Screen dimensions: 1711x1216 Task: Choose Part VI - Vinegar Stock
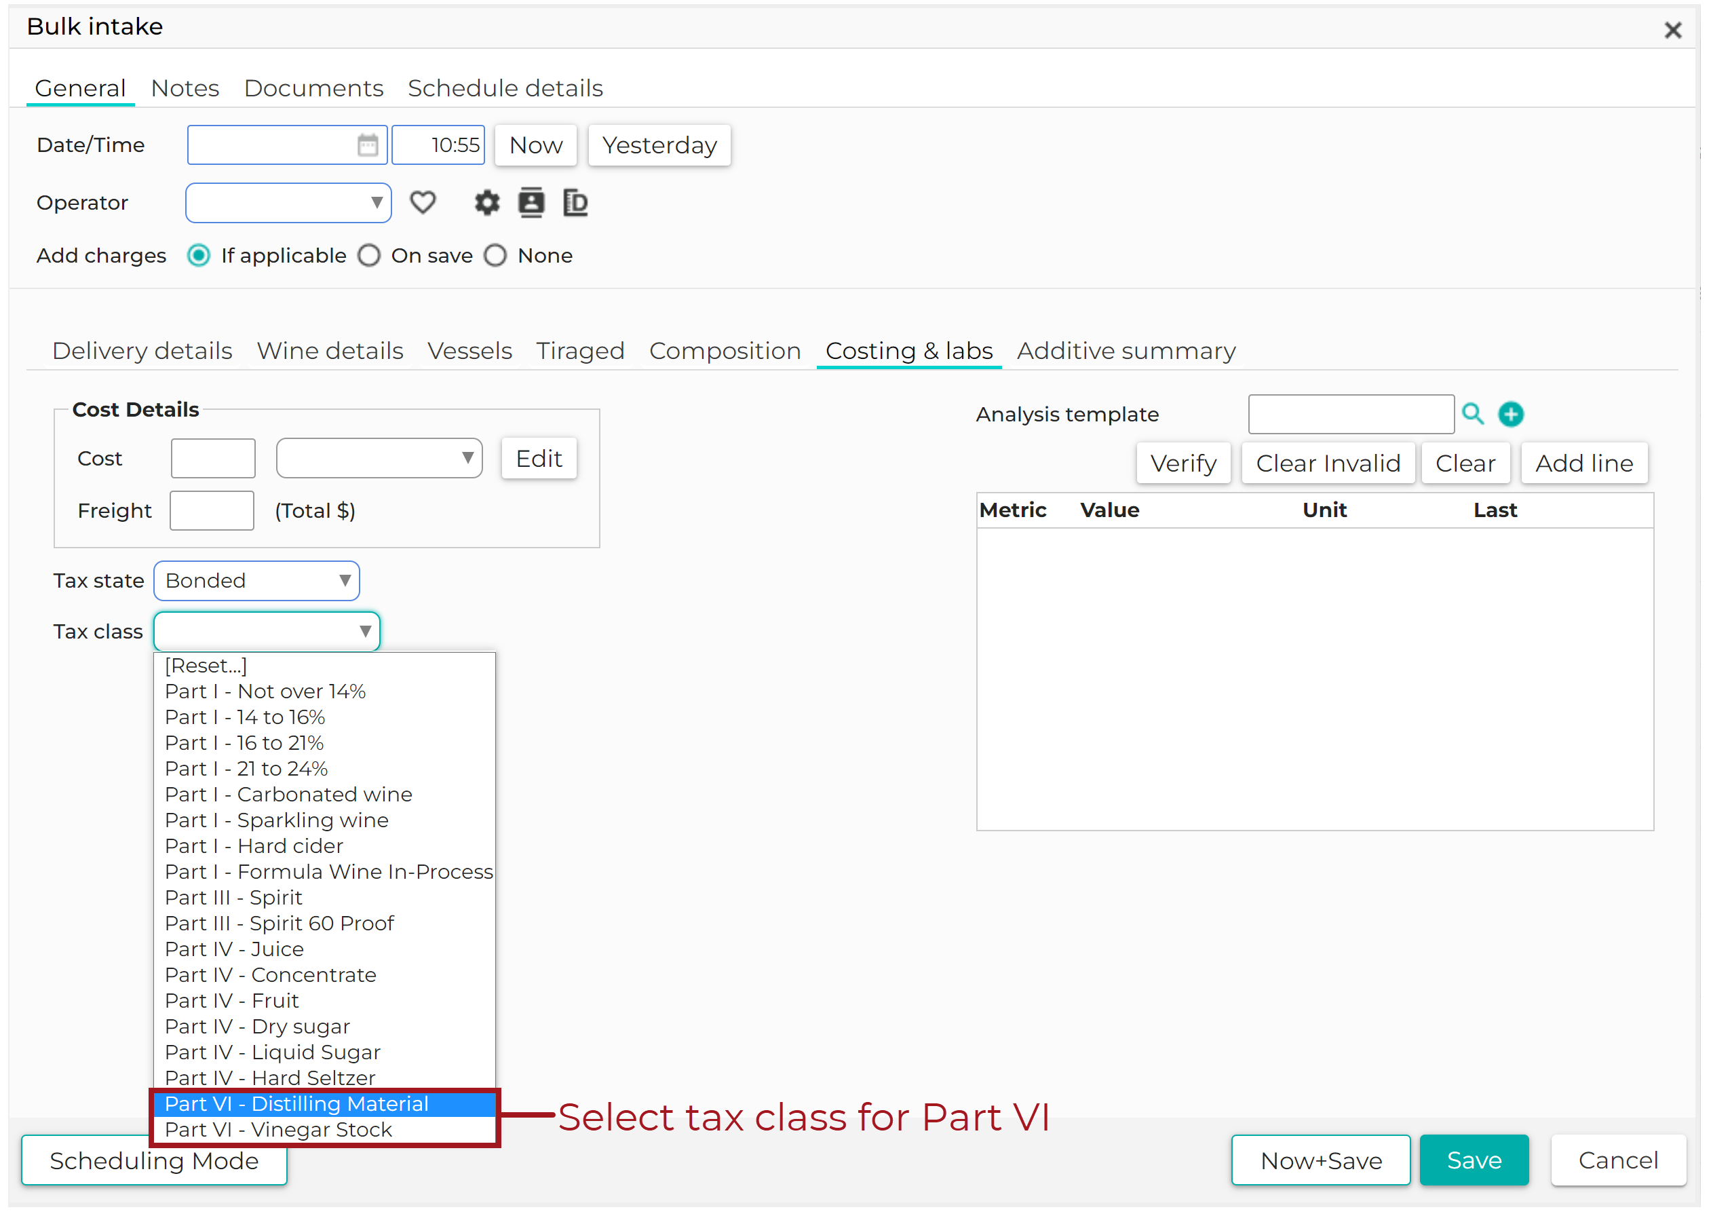(324, 1130)
